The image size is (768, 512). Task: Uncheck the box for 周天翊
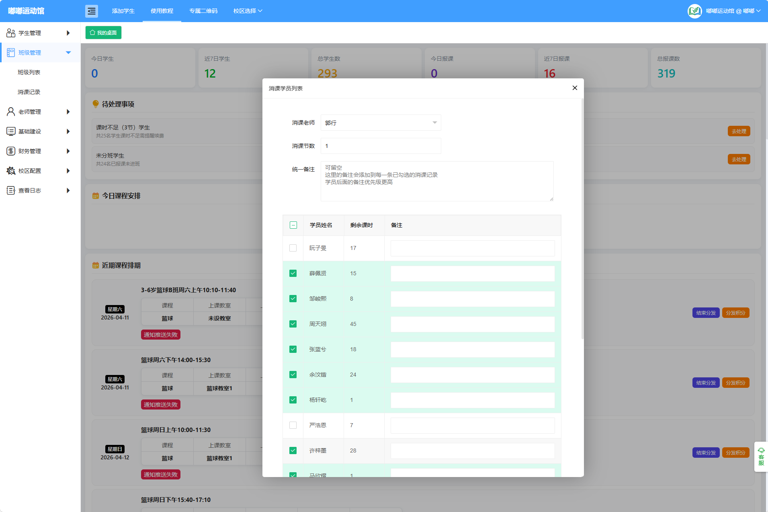point(293,324)
